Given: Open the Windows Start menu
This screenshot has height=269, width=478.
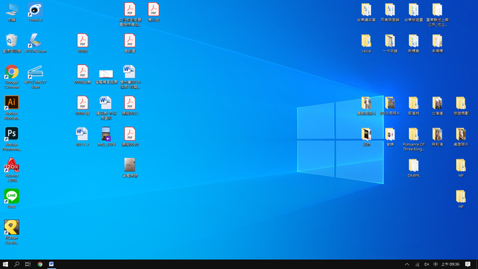Looking at the screenshot, I should [x=5, y=264].
